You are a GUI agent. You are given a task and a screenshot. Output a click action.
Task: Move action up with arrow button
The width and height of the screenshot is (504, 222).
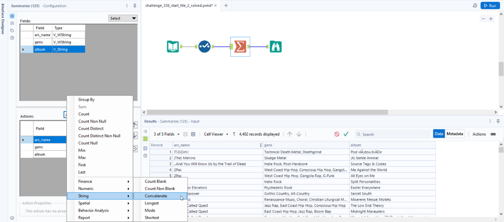pos(135,125)
